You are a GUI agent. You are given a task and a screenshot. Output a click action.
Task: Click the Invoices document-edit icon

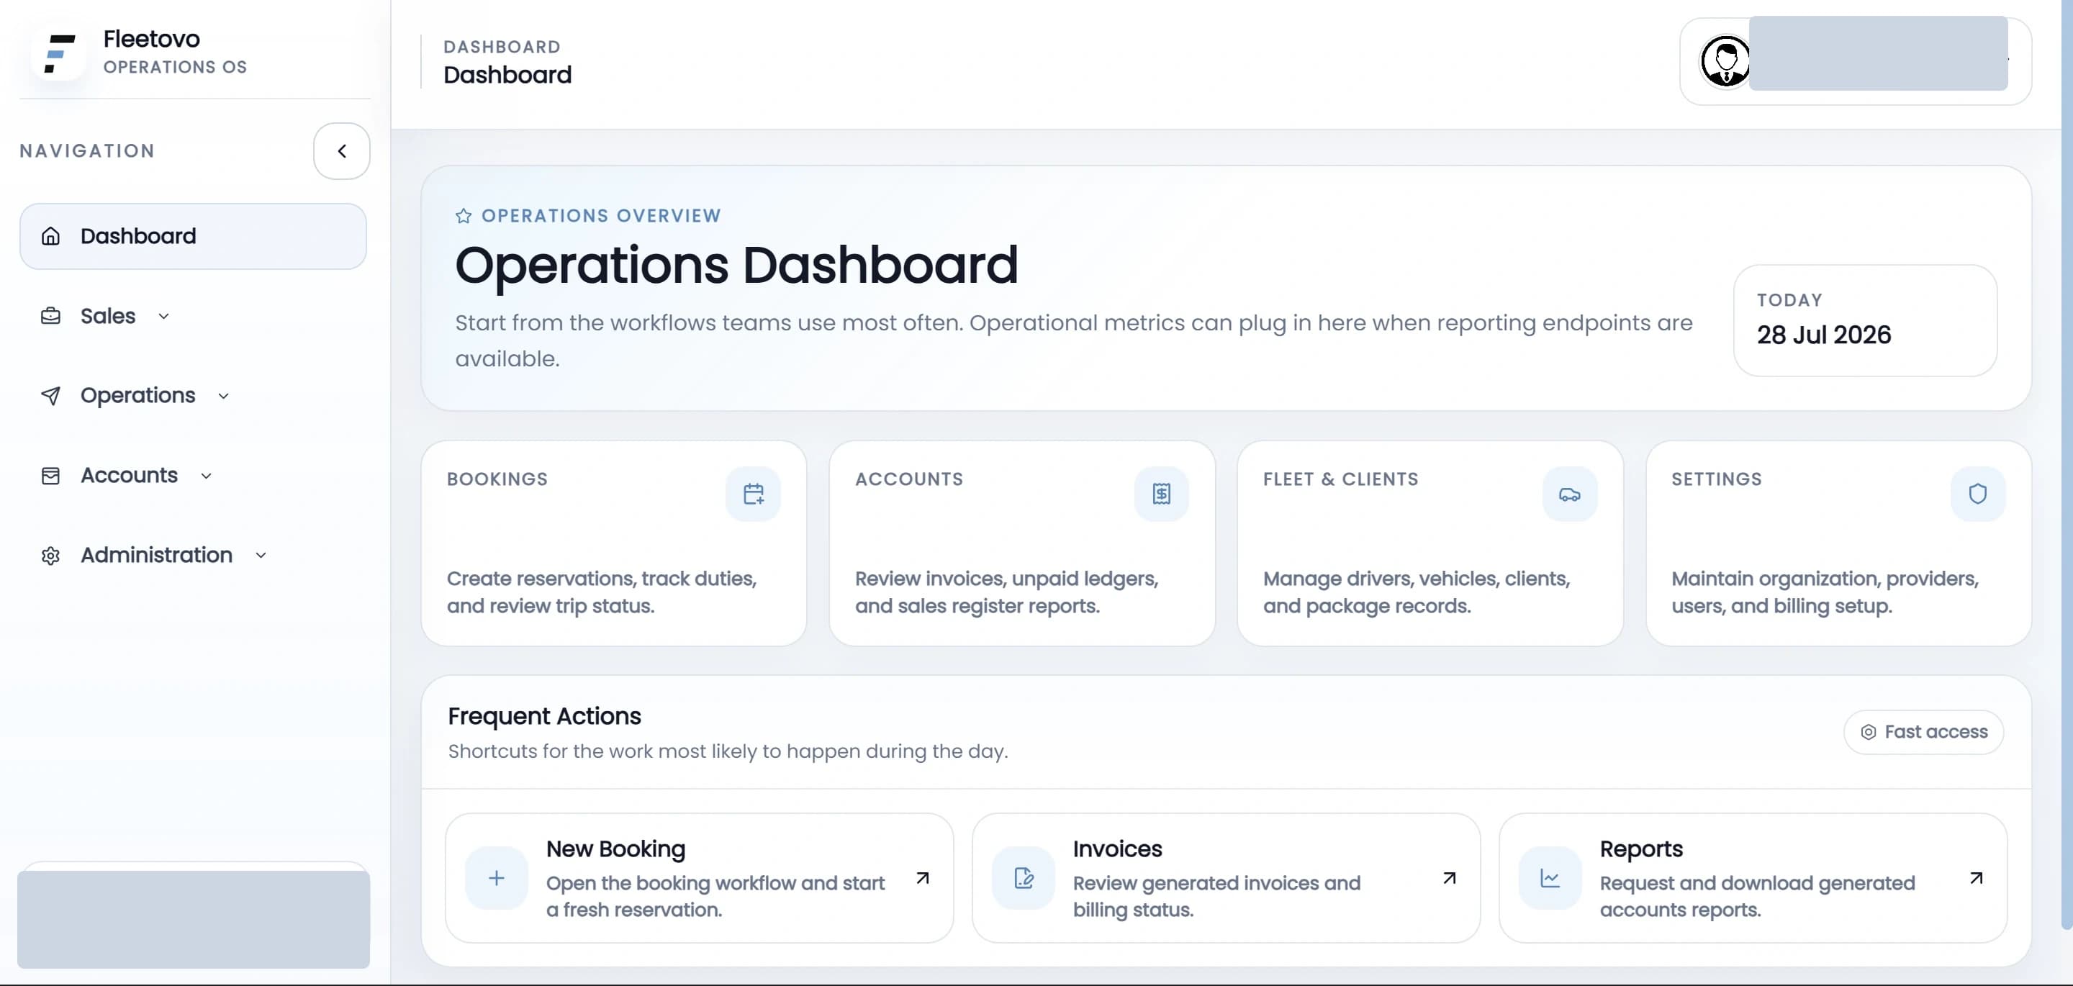pyautogui.click(x=1024, y=877)
